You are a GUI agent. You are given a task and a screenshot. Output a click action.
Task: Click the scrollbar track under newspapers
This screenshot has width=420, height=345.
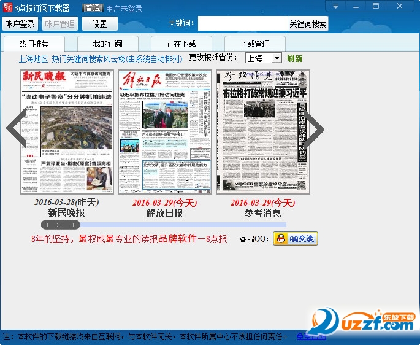point(183,225)
